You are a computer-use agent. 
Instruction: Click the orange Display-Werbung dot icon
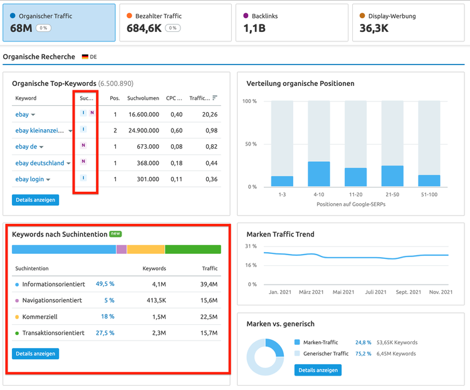362,16
